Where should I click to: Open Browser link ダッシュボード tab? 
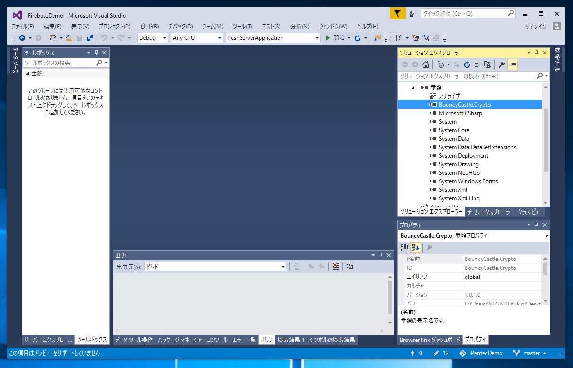(430, 340)
